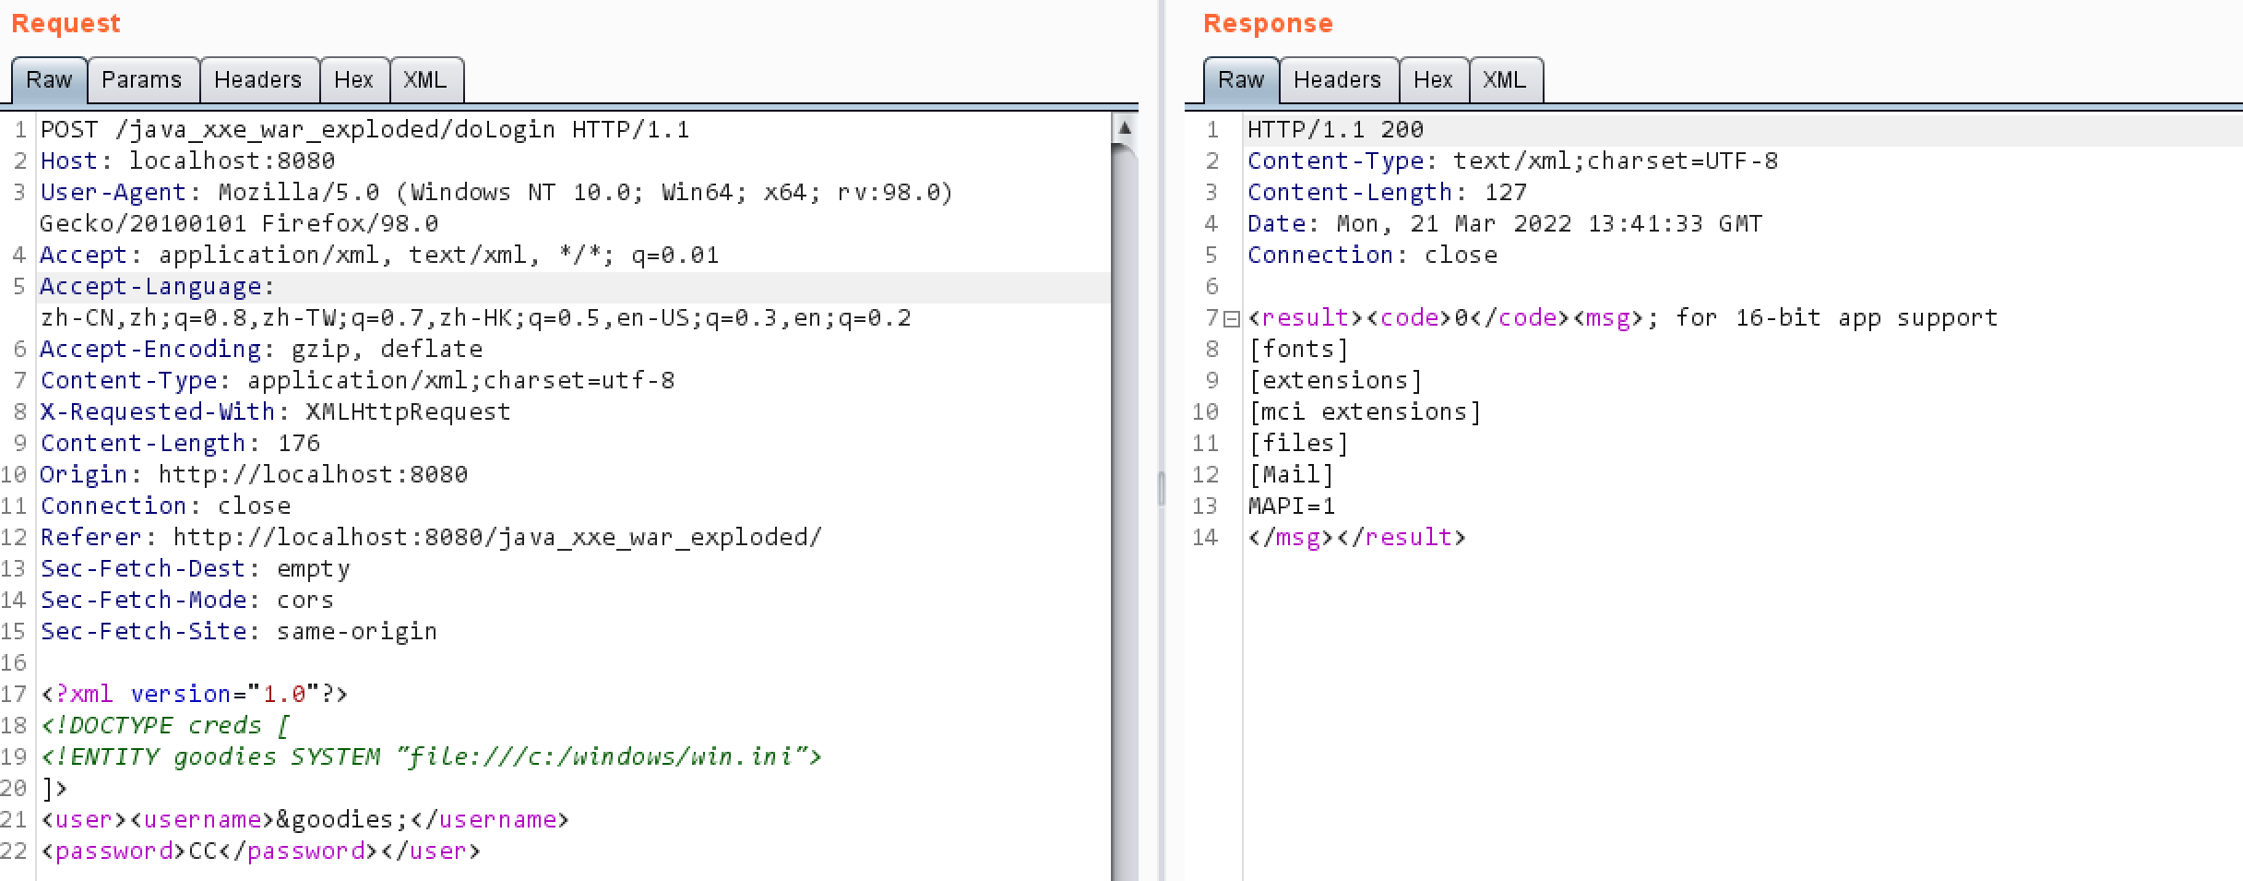Collapse the result XML node on line 7
Screen dimensions: 2243x881
[1231, 319]
